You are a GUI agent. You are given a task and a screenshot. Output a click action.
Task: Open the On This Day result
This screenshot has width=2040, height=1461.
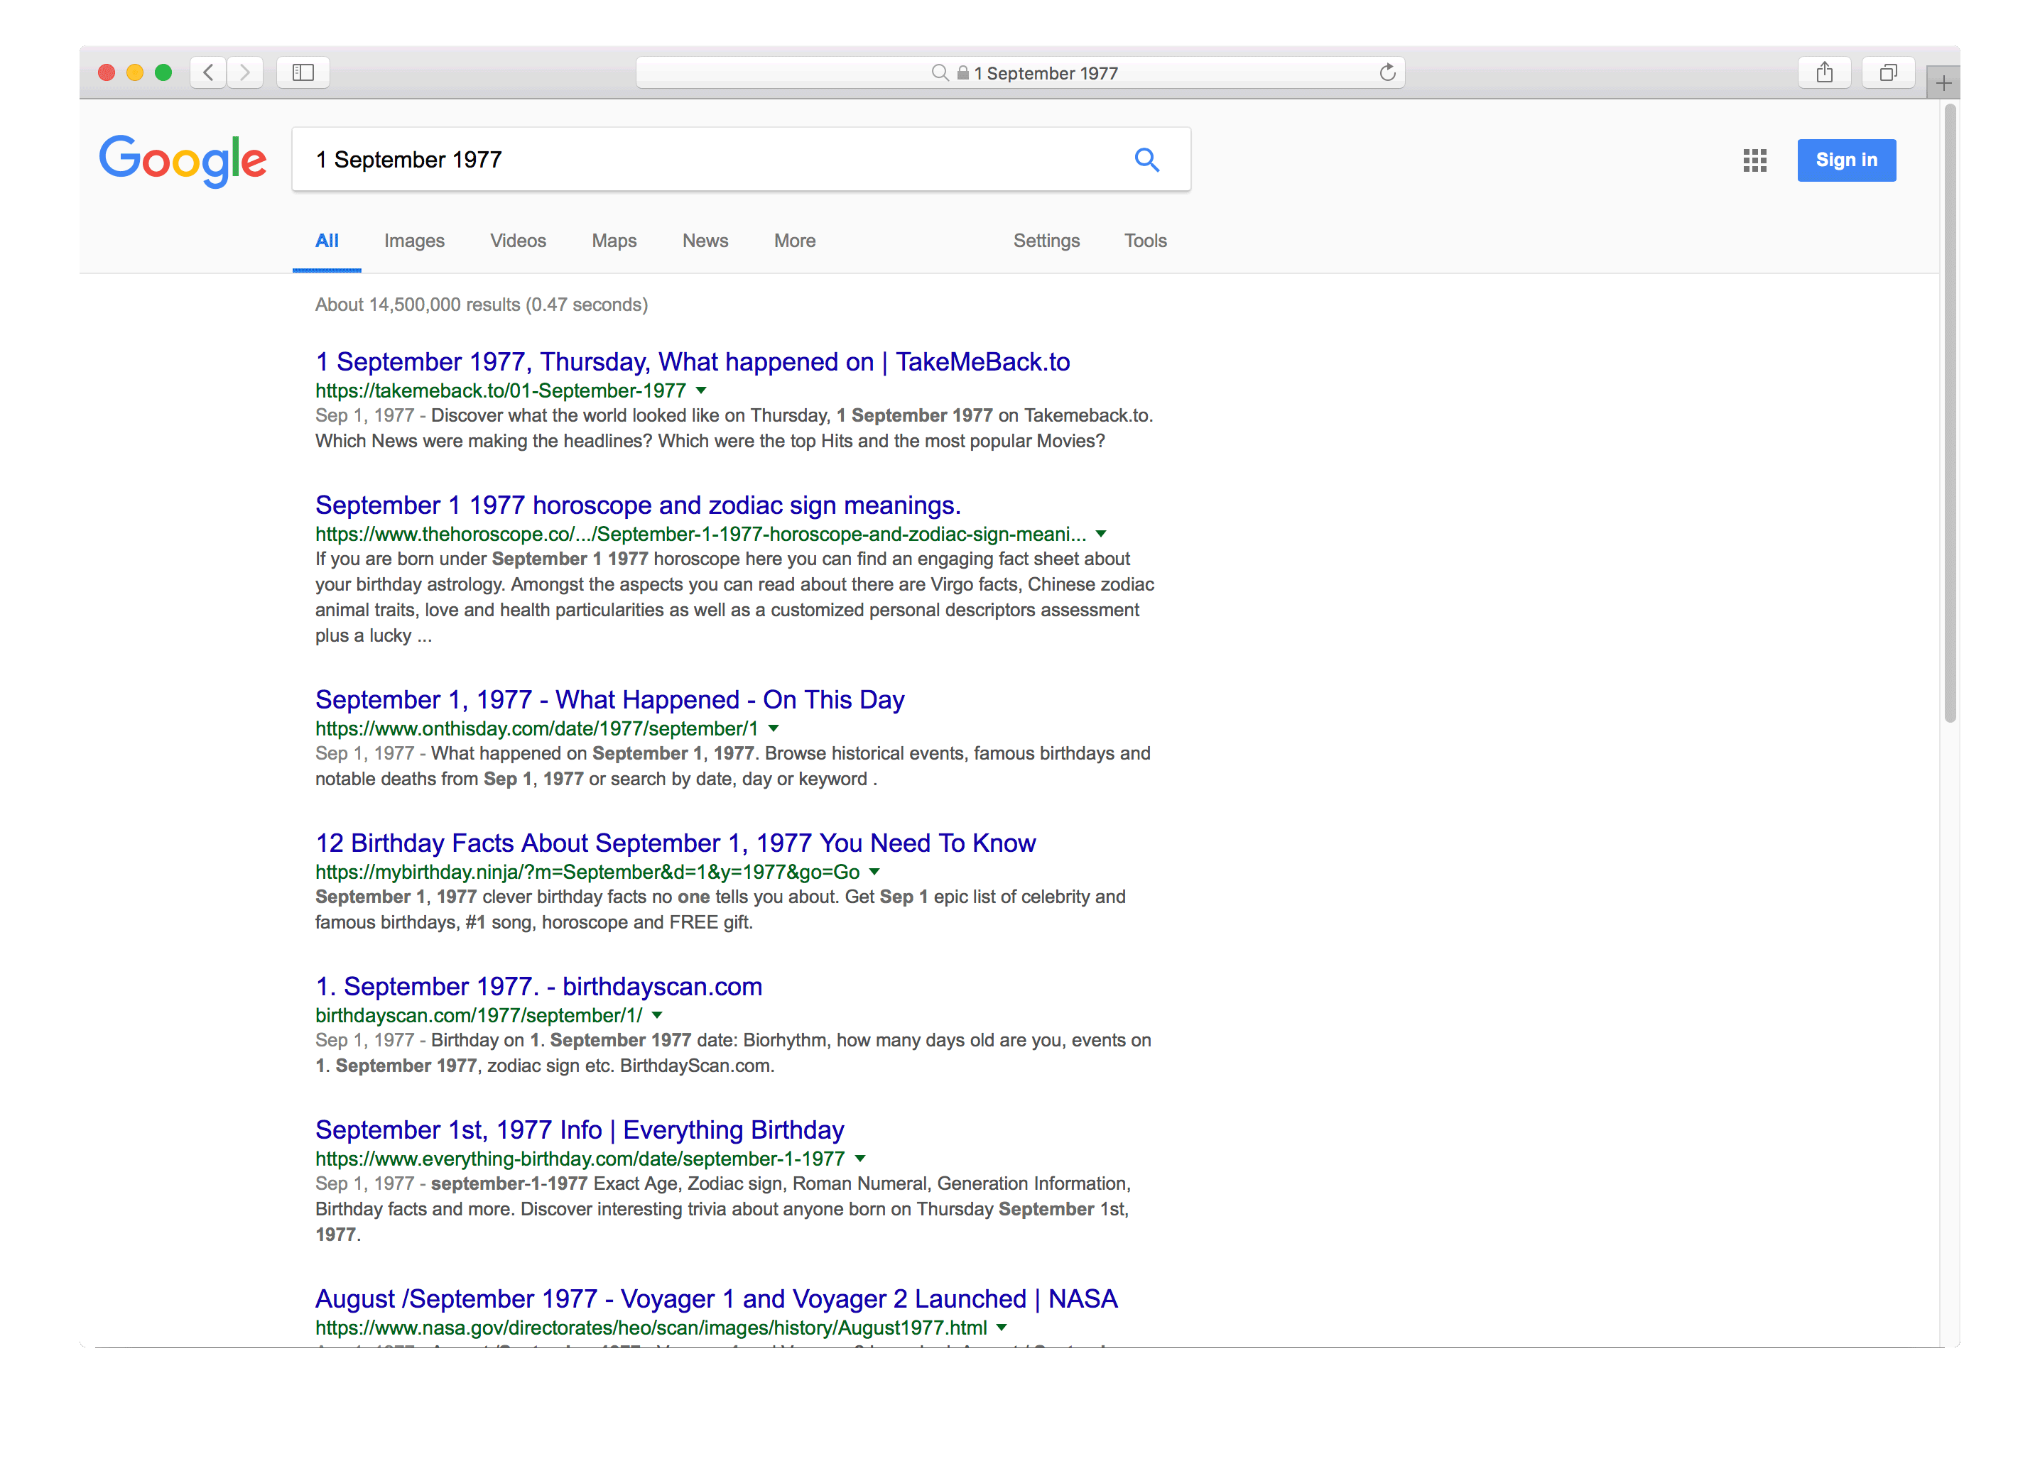[610, 699]
